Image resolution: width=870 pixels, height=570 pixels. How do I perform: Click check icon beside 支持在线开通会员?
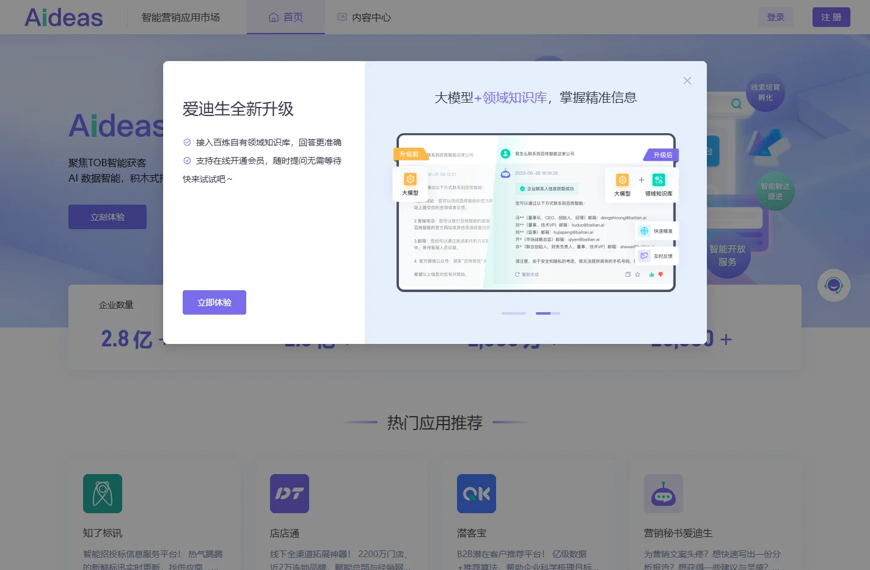click(187, 161)
